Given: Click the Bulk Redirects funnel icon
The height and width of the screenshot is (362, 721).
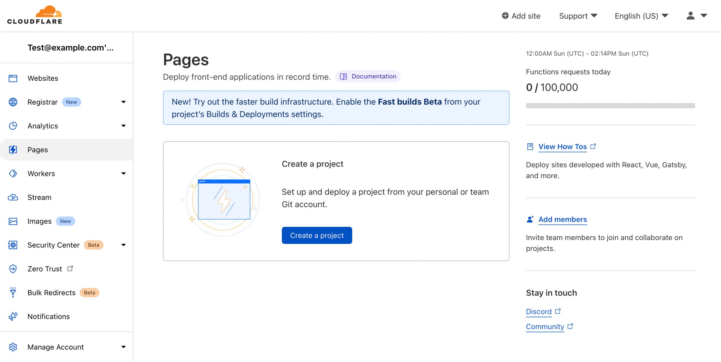Looking at the screenshot, I should (13, 293).
